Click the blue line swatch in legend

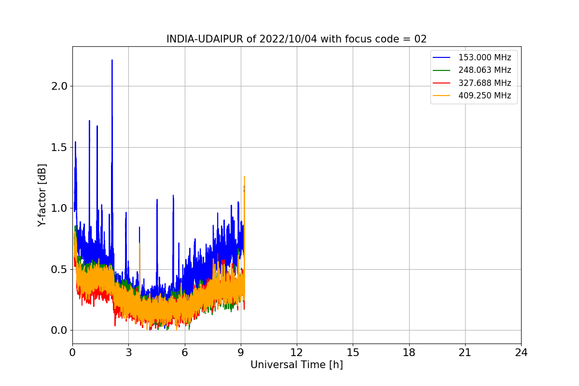[x=441, y=57]
